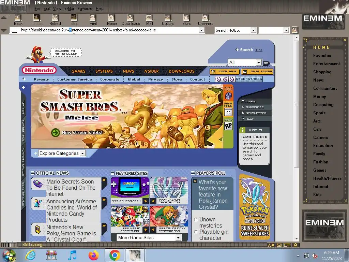349x262 pixels.
Task: Click the Platform GameCube icon
Action: point(228,96)
